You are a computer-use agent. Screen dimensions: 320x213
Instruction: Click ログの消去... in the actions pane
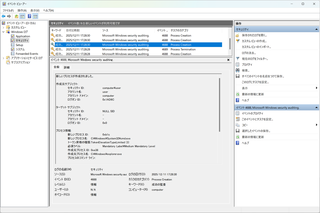(249, 53)
